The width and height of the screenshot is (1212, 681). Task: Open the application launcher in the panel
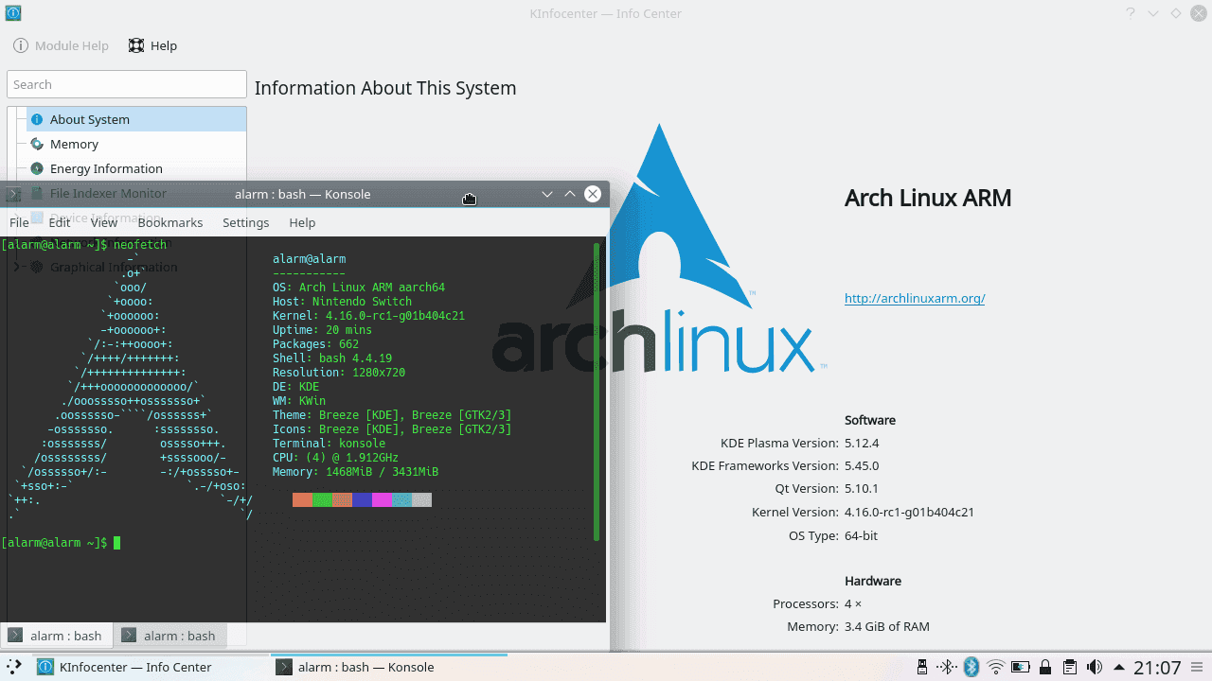12,667
